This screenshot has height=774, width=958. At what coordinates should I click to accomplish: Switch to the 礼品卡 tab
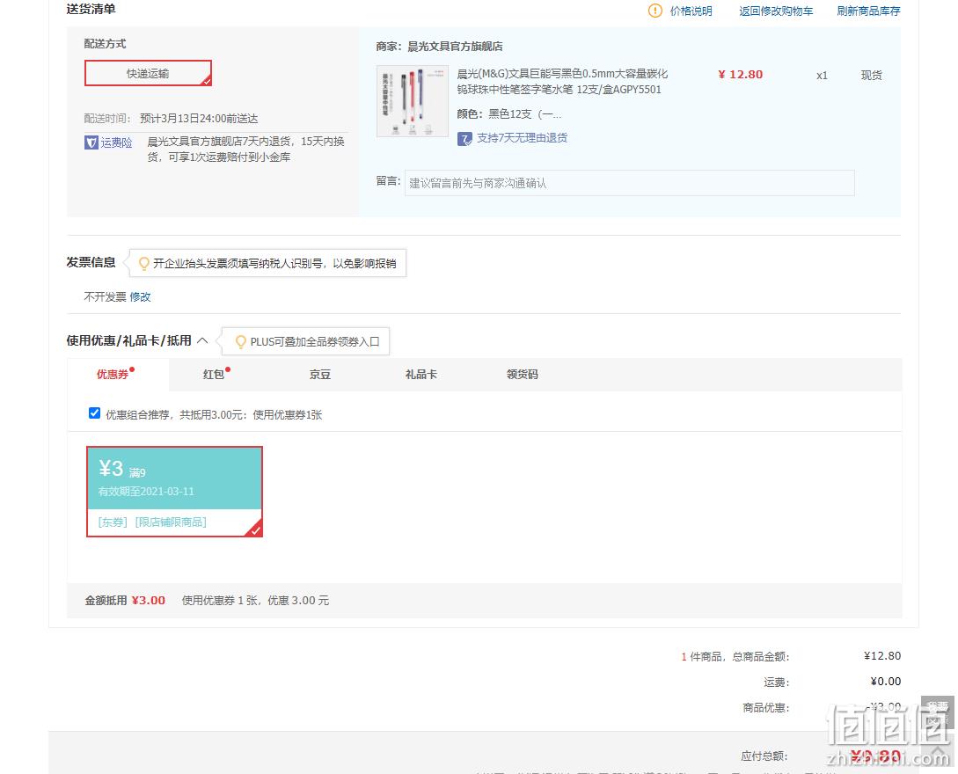click(x=421, y=374)
